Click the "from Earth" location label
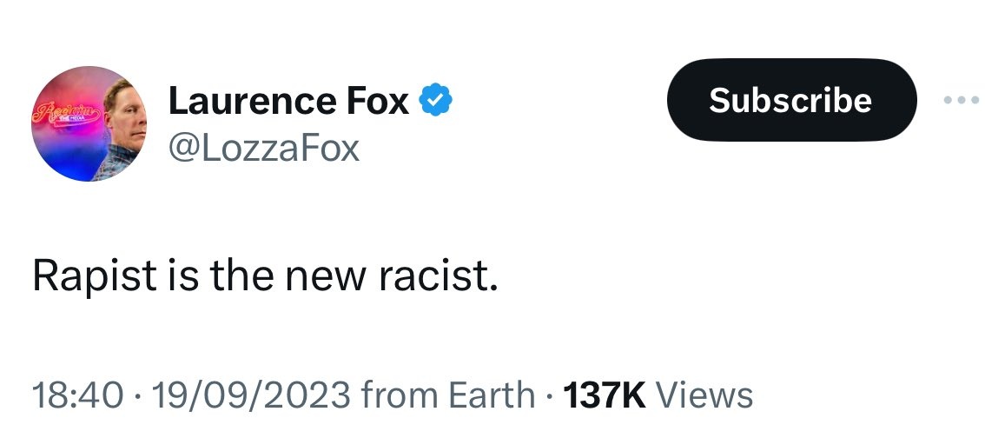Image resolution: width=985 pixels, height=438 pixels. pos(448,395)
